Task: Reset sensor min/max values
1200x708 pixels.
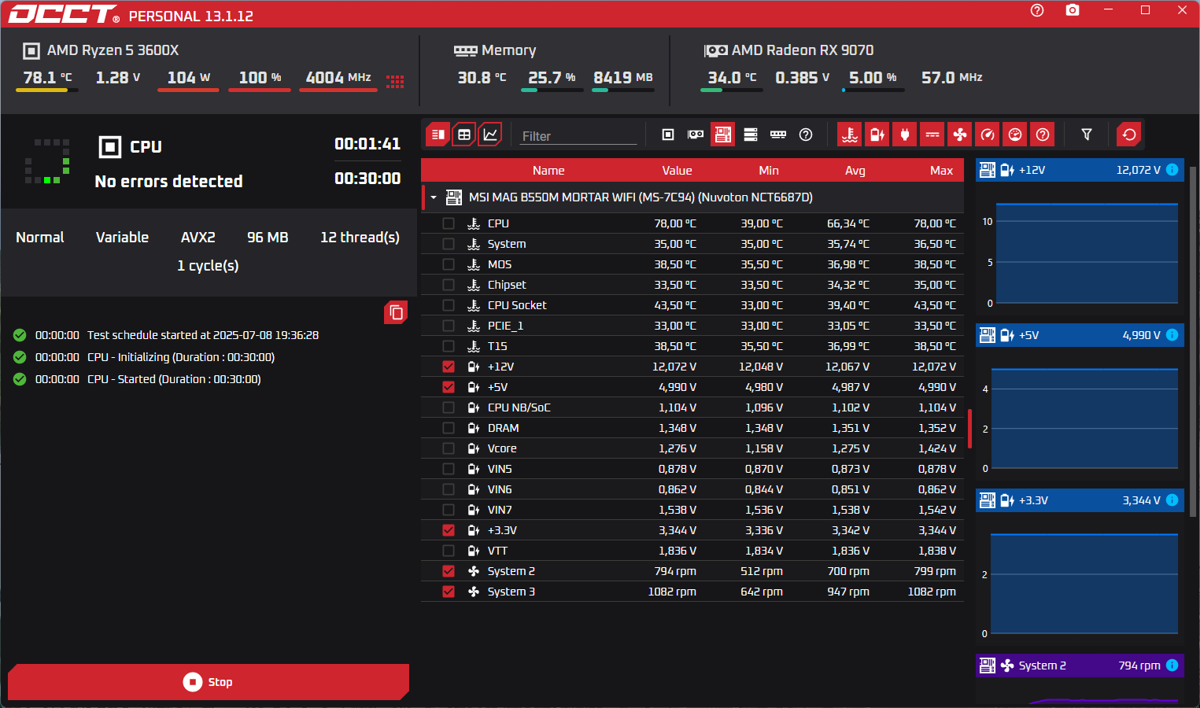Action: pos(1129,135)
